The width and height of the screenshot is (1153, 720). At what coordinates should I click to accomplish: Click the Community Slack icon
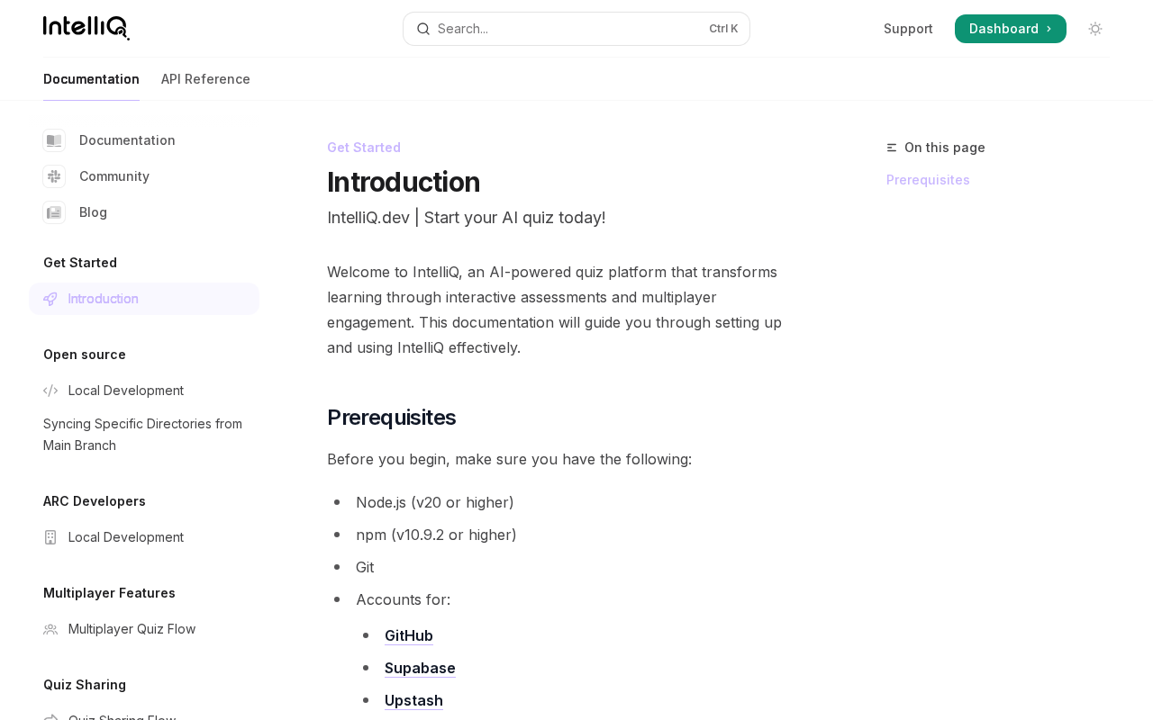pyautogui.click(x=54, y=176)
